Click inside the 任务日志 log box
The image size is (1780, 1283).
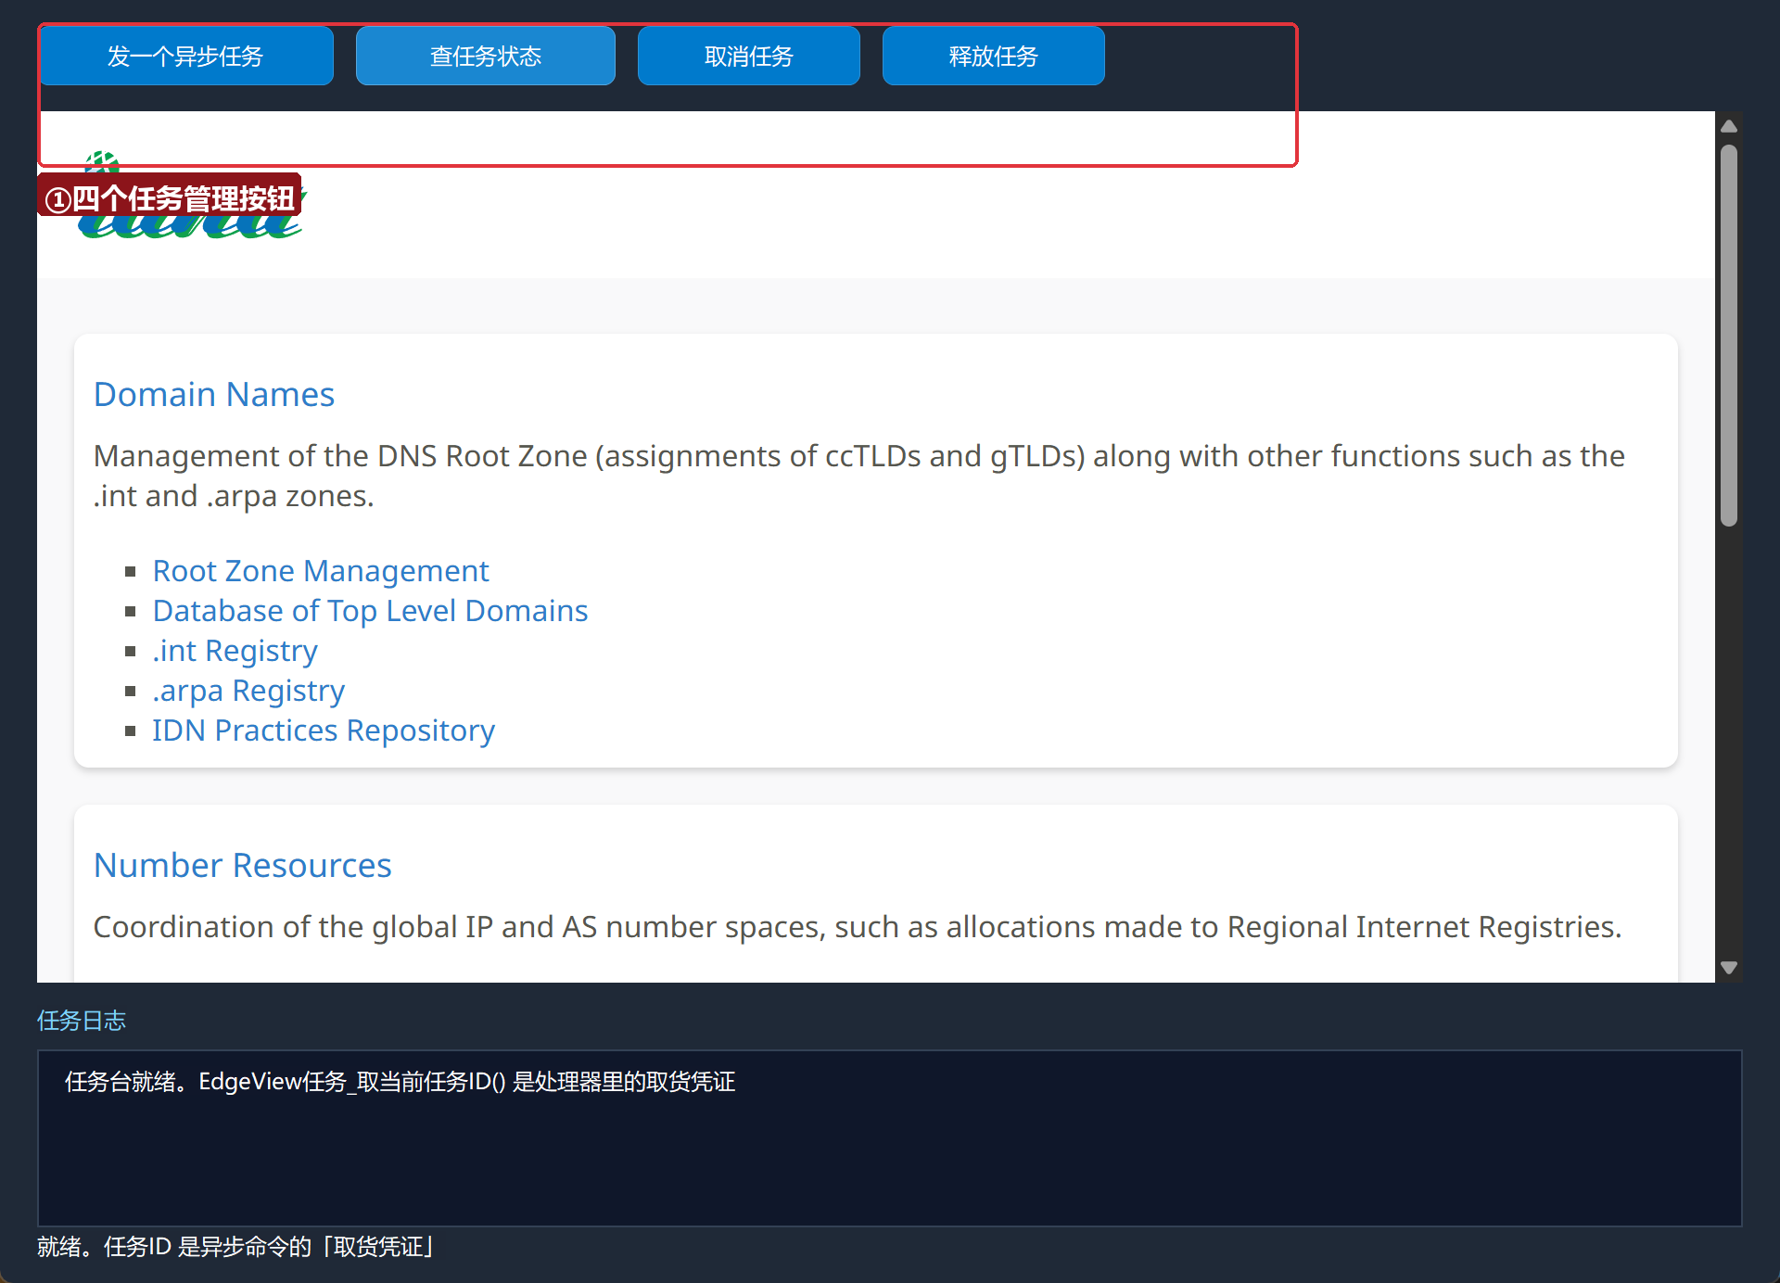889,1138
